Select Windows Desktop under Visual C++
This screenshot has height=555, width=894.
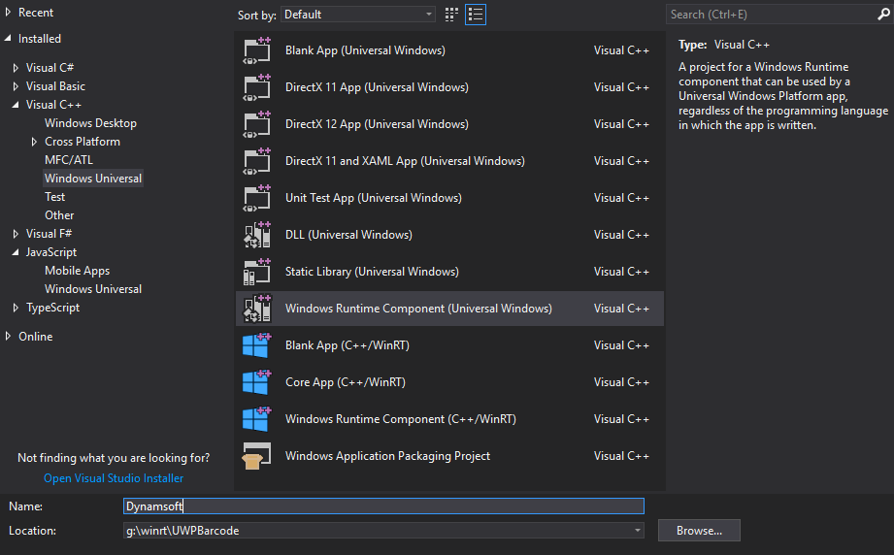point(90,123)
